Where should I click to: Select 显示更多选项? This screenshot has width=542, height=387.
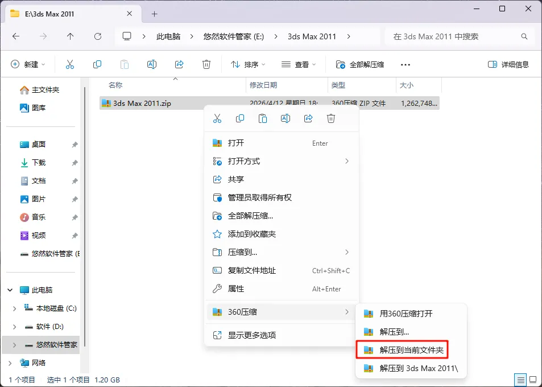pyautogui.click(x=282, y=335)
